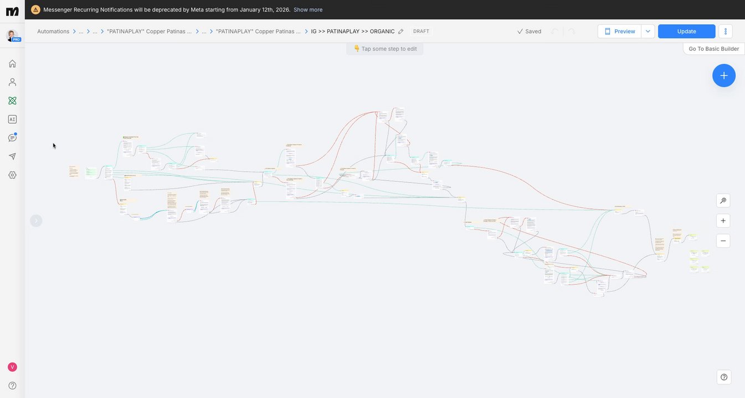Zoom in on the canvas
Image resolution: width=745 pixels, height=398 pixels.
pos(723,221)
